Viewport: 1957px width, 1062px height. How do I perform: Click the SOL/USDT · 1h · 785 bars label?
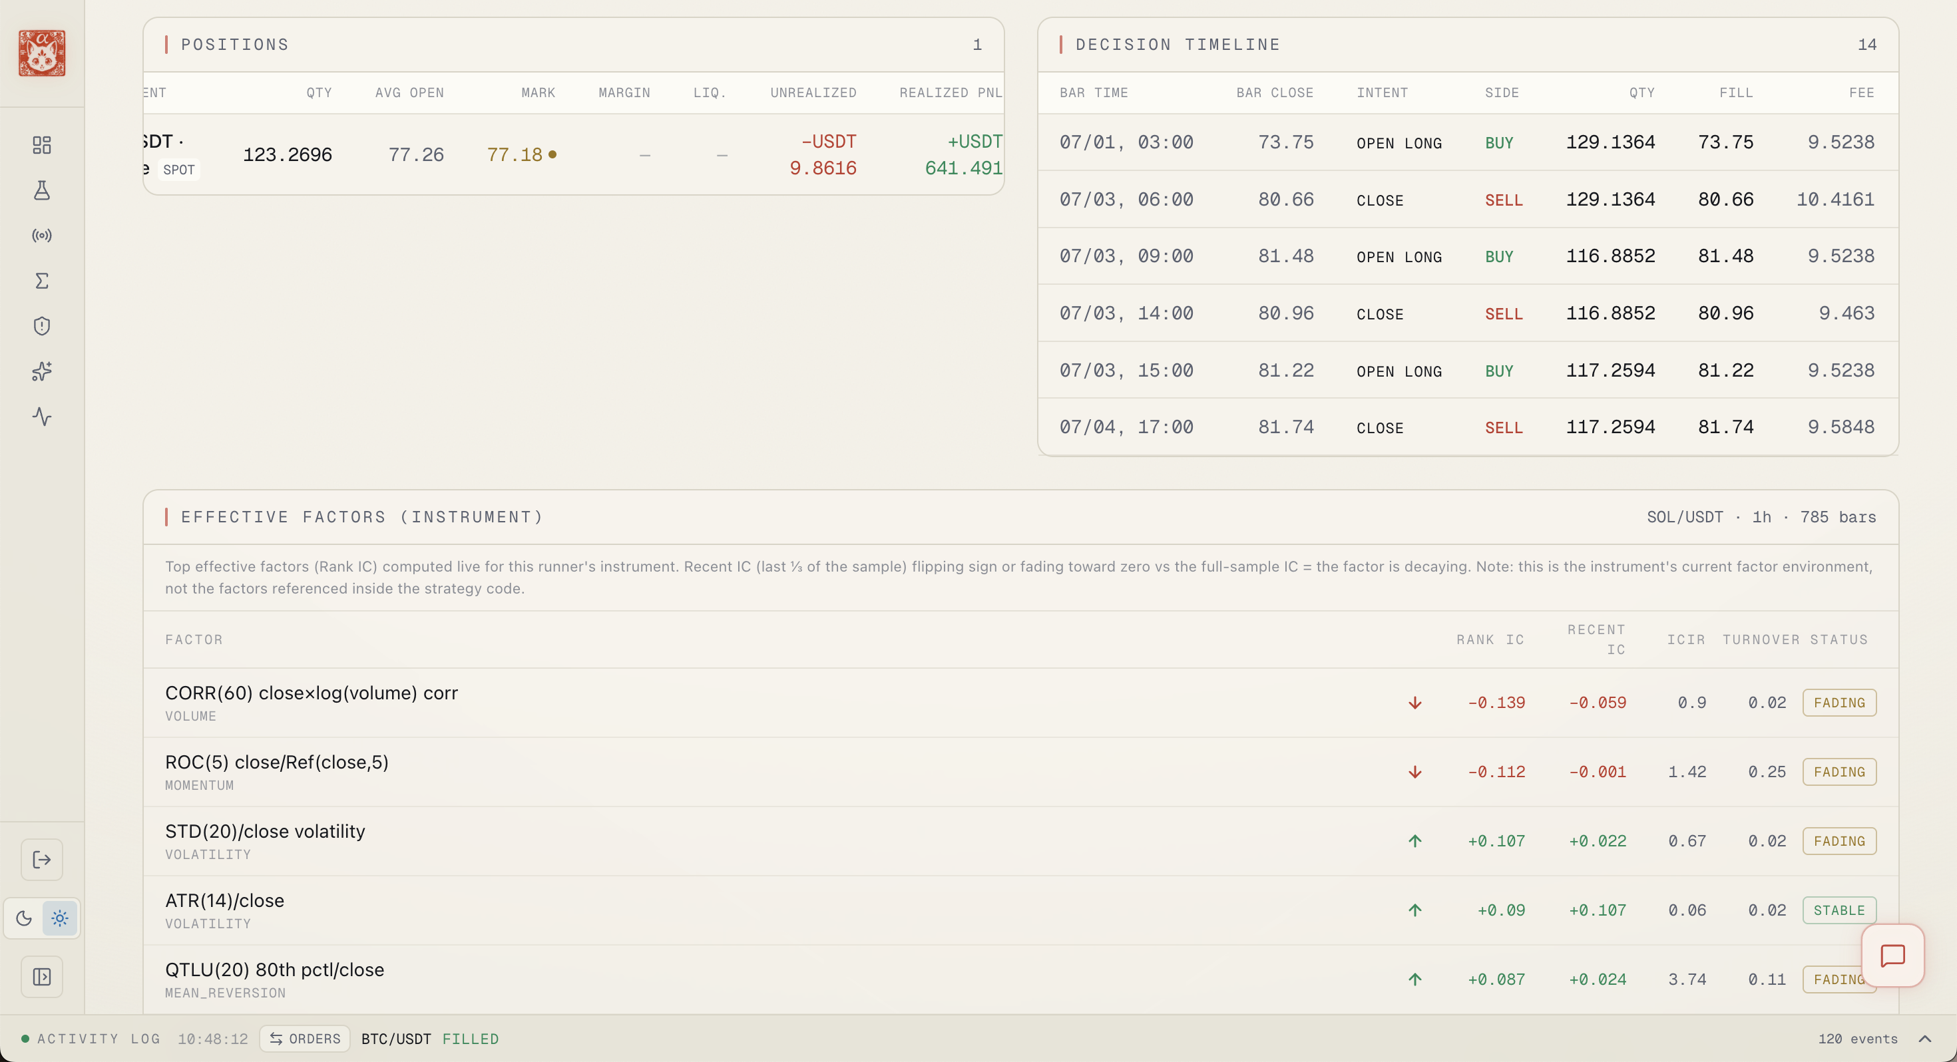click(1761, 517)
